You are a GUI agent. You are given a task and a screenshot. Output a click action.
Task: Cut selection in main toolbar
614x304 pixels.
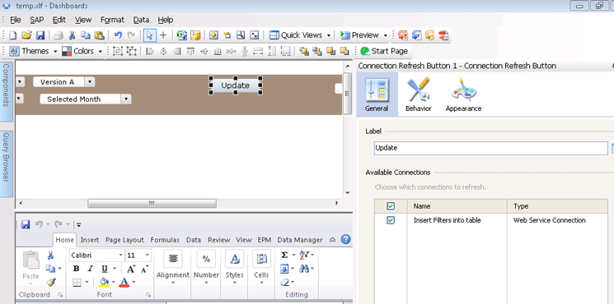[72, 35]
